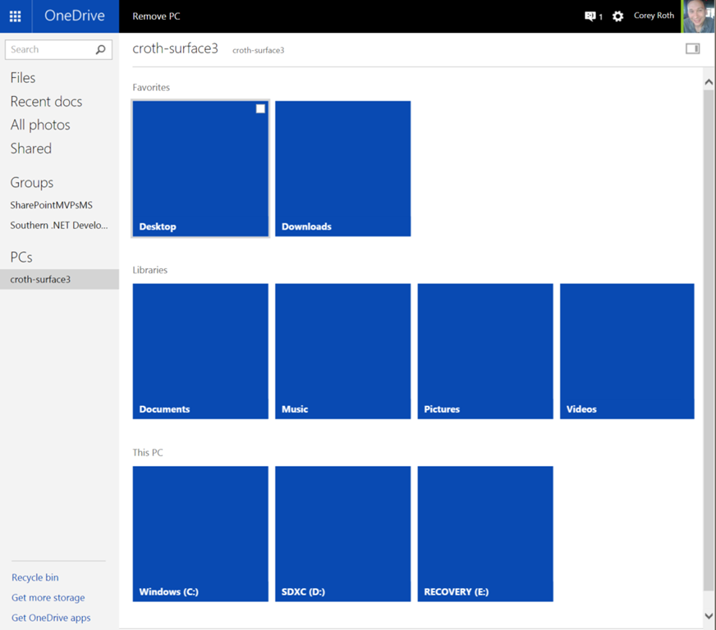Go to Files in the sidebar
716x630 pixels.
[23, 78]
